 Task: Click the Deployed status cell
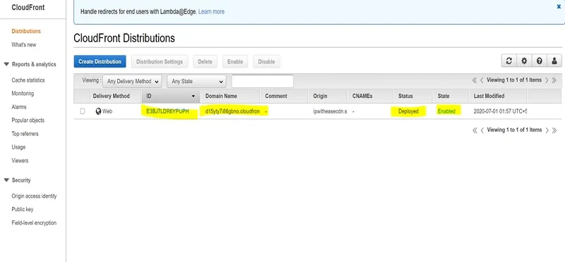408,111
